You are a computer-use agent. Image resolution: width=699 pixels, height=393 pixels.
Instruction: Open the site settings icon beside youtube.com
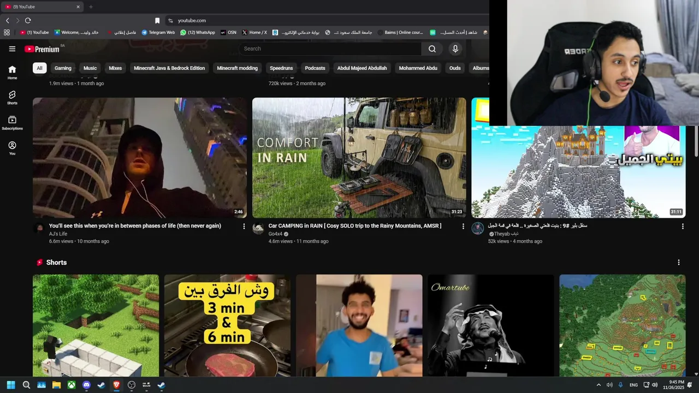(x=170, y=21)
